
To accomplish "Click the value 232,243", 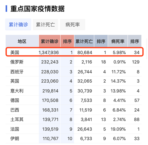I will [50, 62].
